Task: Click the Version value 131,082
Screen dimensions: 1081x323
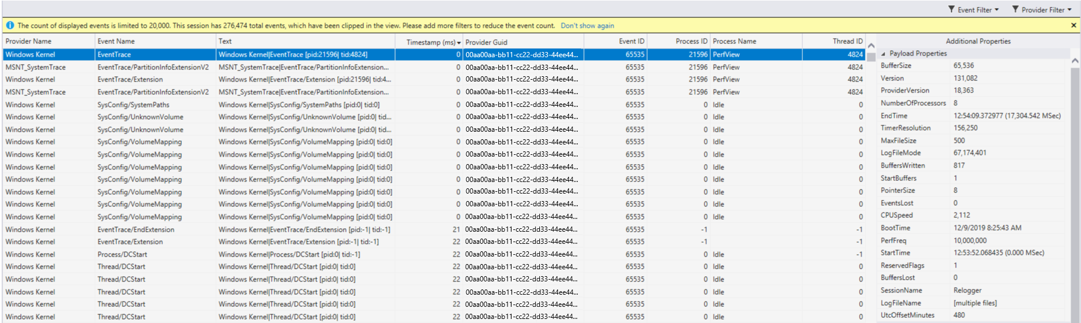Action: point(965,79)
